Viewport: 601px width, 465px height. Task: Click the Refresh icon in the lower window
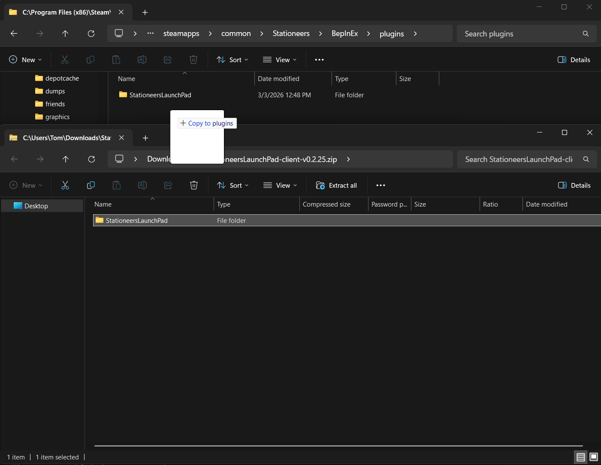click(x=91, y=159)
